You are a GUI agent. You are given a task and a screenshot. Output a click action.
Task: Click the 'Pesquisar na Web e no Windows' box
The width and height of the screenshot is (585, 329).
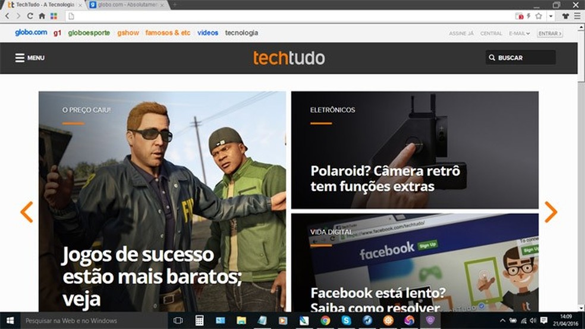[x=94, y=321]
